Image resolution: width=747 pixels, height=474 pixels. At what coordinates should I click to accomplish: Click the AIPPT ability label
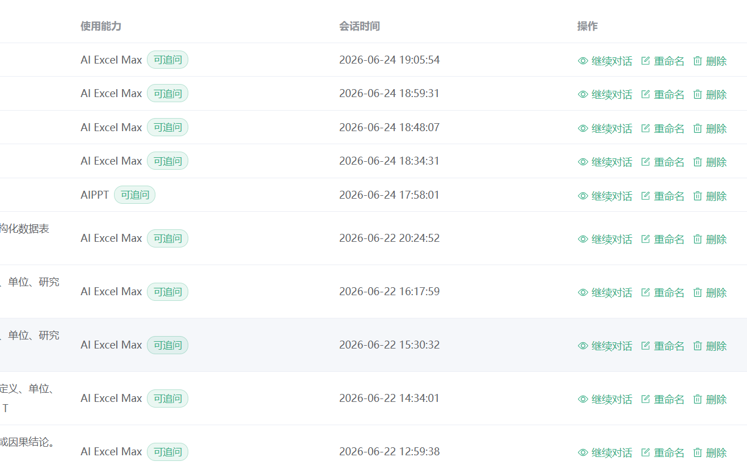pos(95,195)
